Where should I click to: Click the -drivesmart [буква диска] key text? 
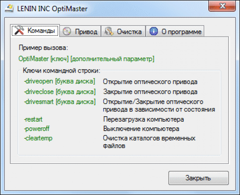(x=60, y=102)
